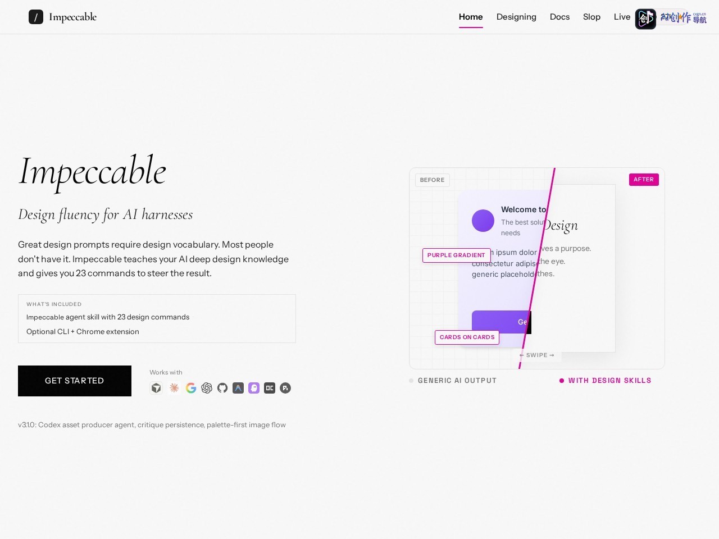Click the round Pi icon

[285, 388]
